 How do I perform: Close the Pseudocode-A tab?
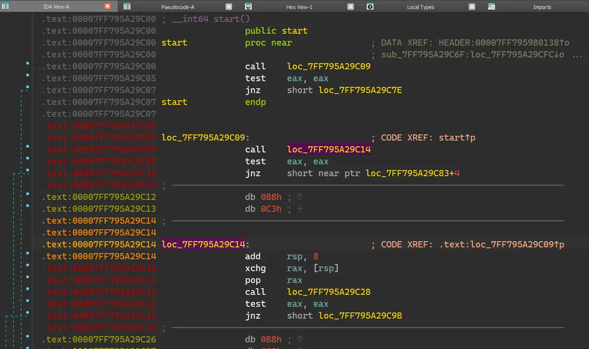229,7
